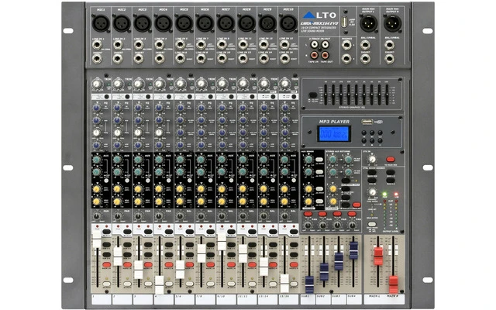The width and height of the screenshot is (496, 310).
Task: Click the red right TAPE OUT RCA jack
Action: point(325,56)
